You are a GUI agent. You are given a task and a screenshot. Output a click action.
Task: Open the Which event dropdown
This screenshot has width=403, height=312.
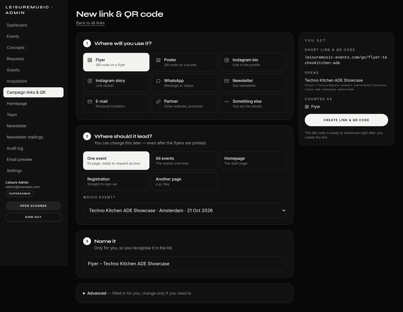(185, 211)
